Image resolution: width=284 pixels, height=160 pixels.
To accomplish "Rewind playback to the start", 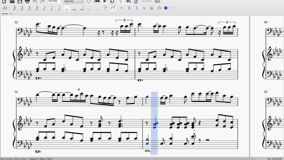I will point(97,1).
